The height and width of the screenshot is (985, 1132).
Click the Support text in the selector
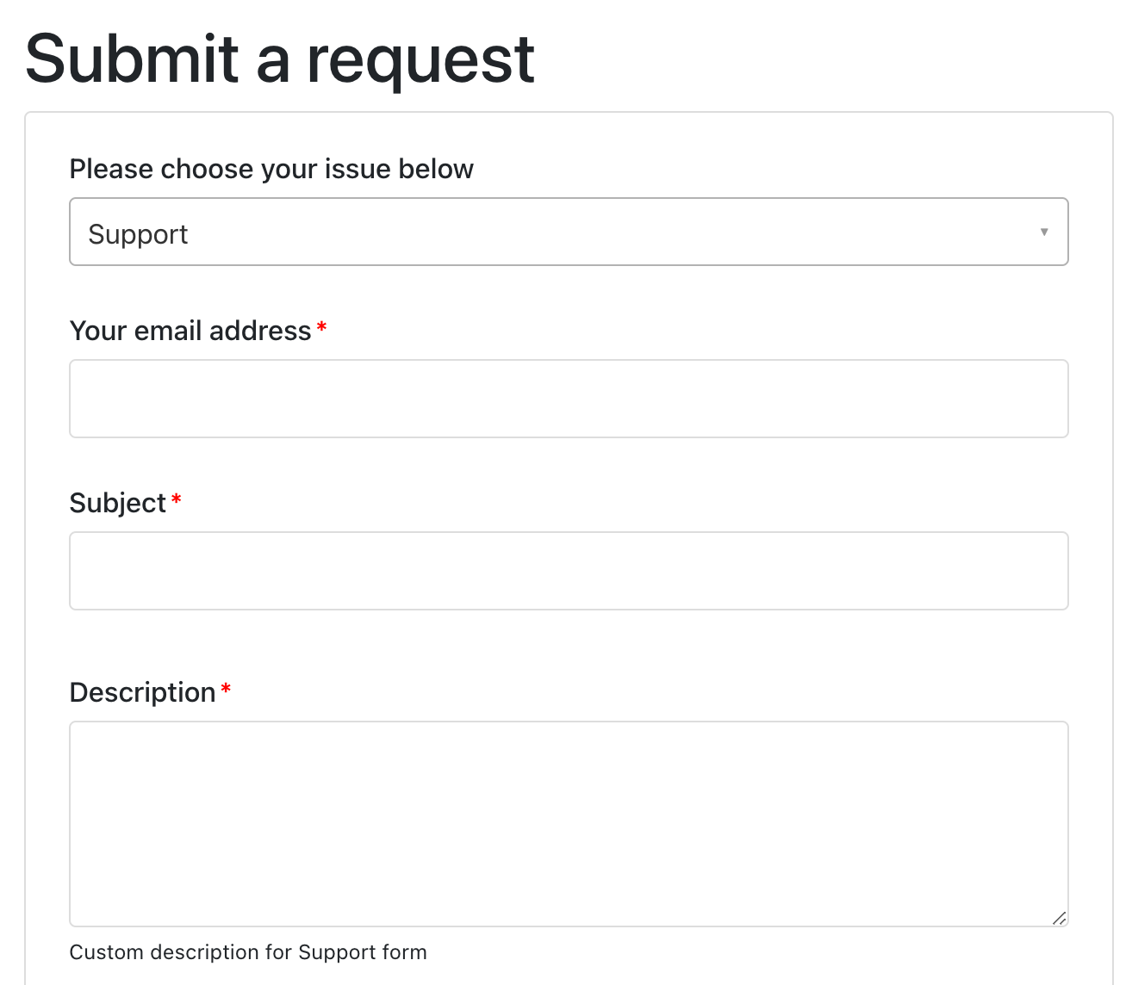[138, 233]
